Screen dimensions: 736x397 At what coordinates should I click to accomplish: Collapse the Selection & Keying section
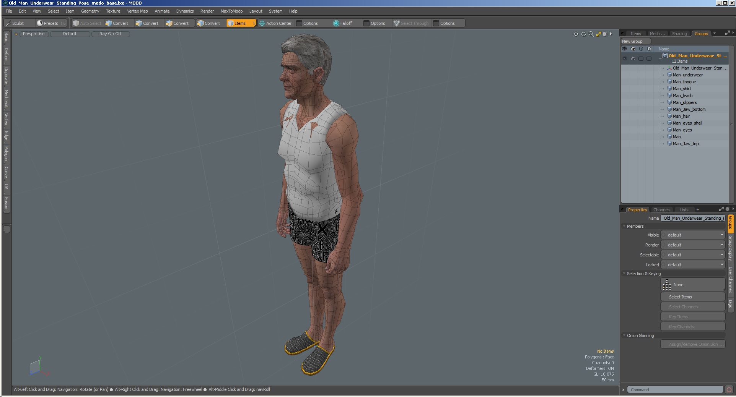coord(624,274)
